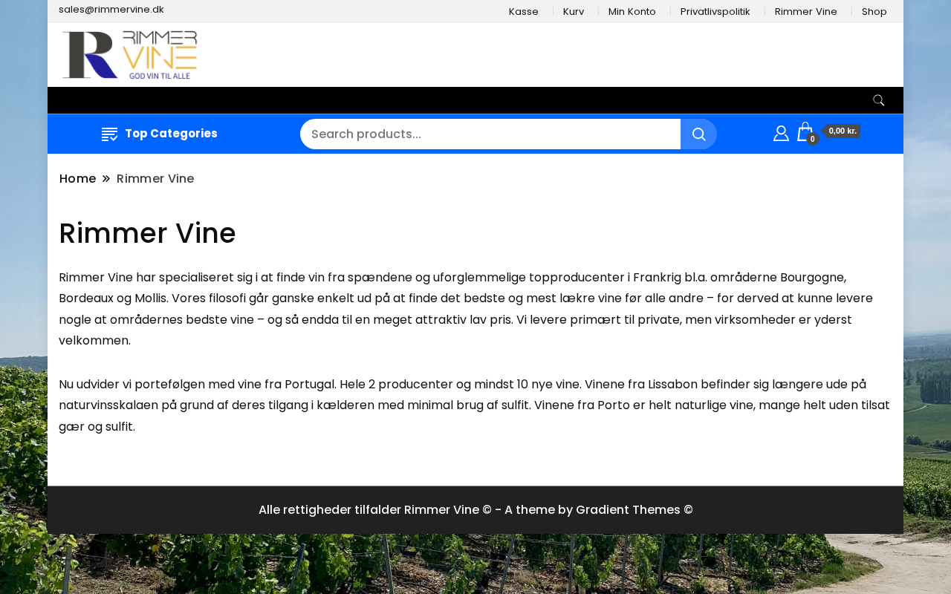Open Kurv in the top menu
This screenshot has height=594, width=951.
[x=574, y=11]
